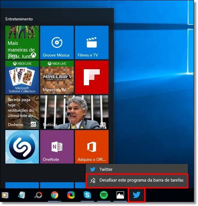Screen dimensions: 198x206
Task: Open Photos app from the taskbar
Action: click(120, 195)
